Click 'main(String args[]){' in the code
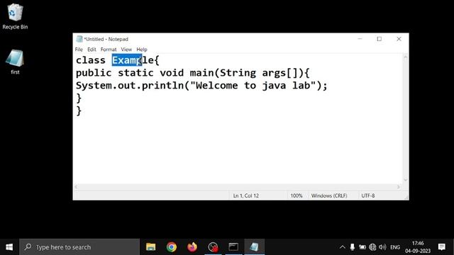This screenshot has width=454, height=255. [x=250, y=73]
